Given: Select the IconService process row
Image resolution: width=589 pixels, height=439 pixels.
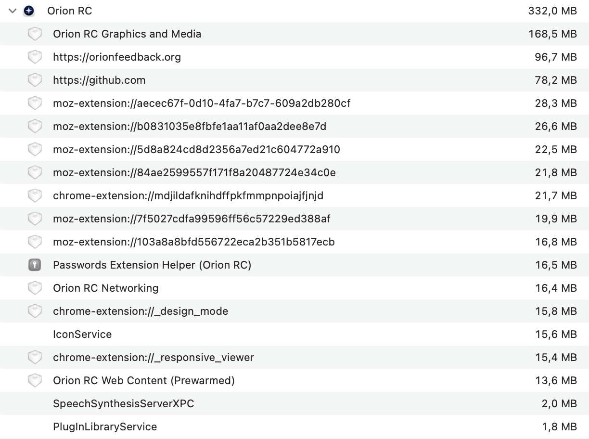Looking at the screenshot, I should (82, 334).
